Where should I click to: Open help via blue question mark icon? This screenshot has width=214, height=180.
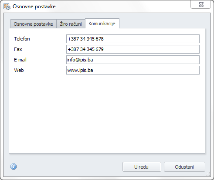[14, 166]
